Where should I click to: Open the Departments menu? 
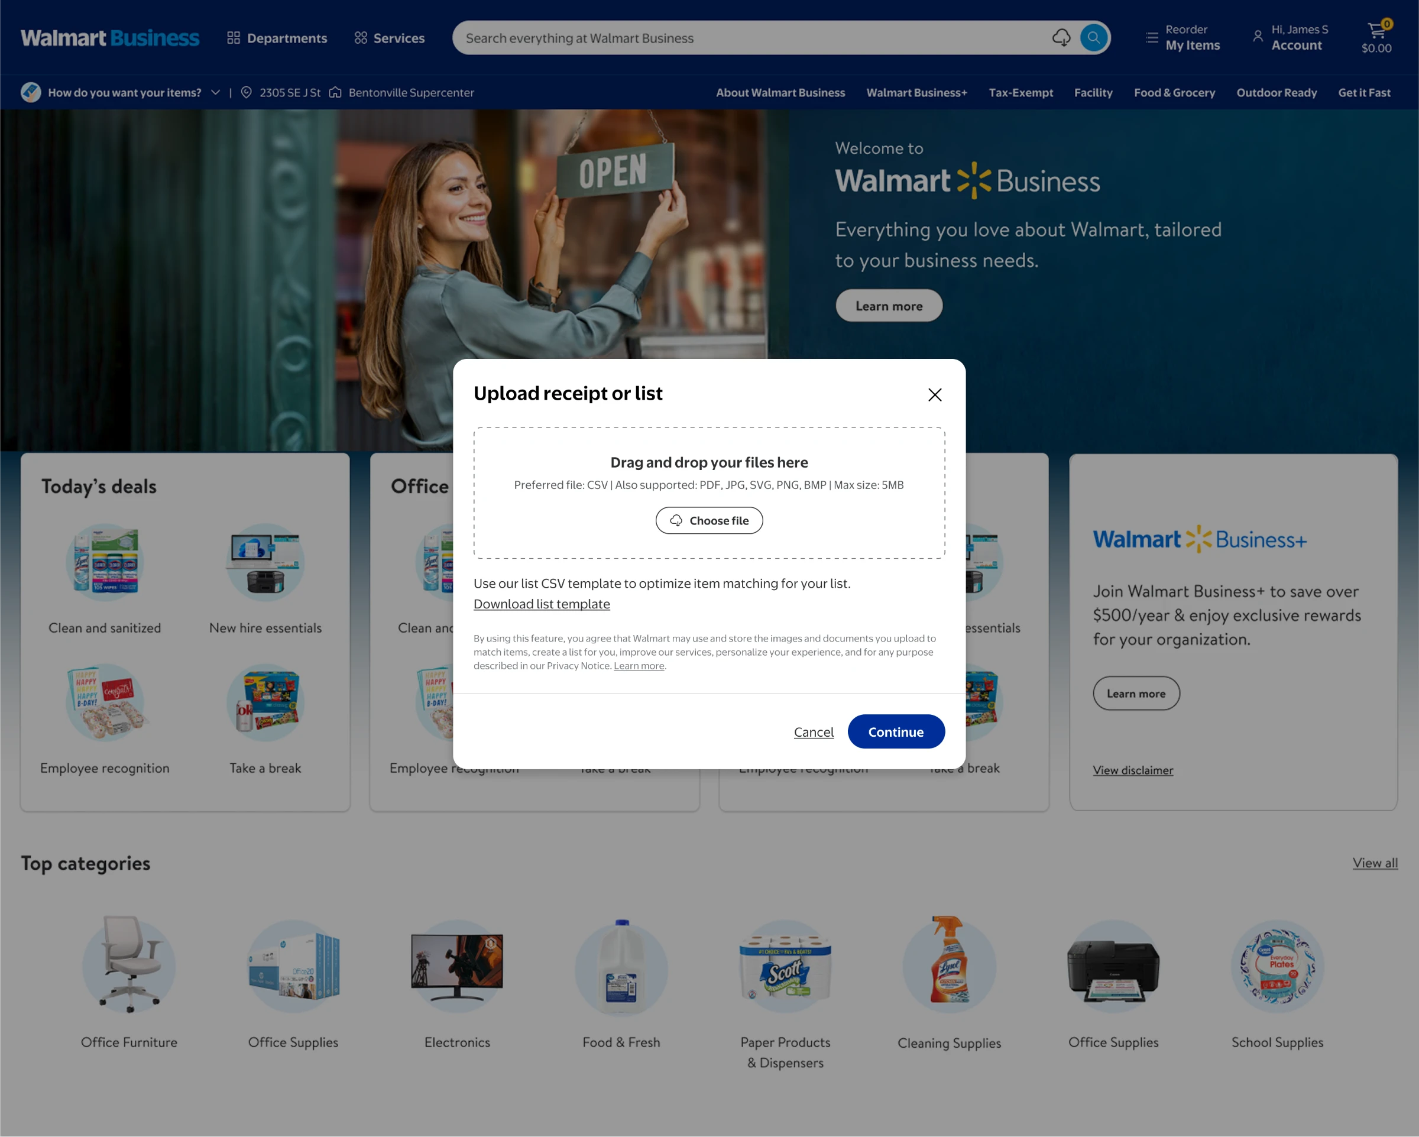(x=277, y=38)
